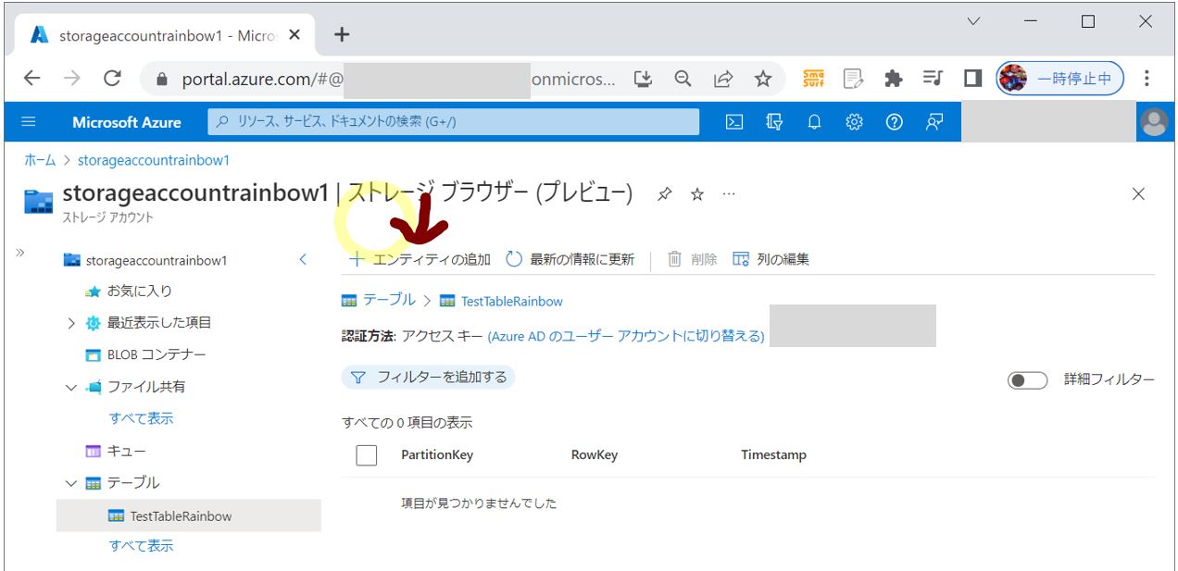Image resolution: width=1178 pixels, height=571 pixels.
Task: Open Cloud Shell from the Azure header
Action: coord(734,121)
